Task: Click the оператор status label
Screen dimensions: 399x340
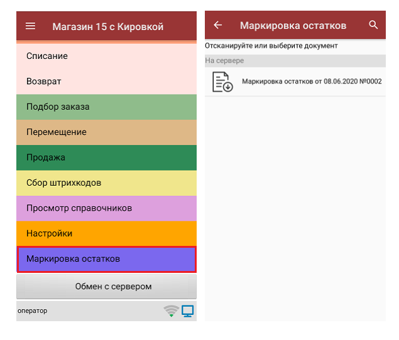Action: pos(32,311)
